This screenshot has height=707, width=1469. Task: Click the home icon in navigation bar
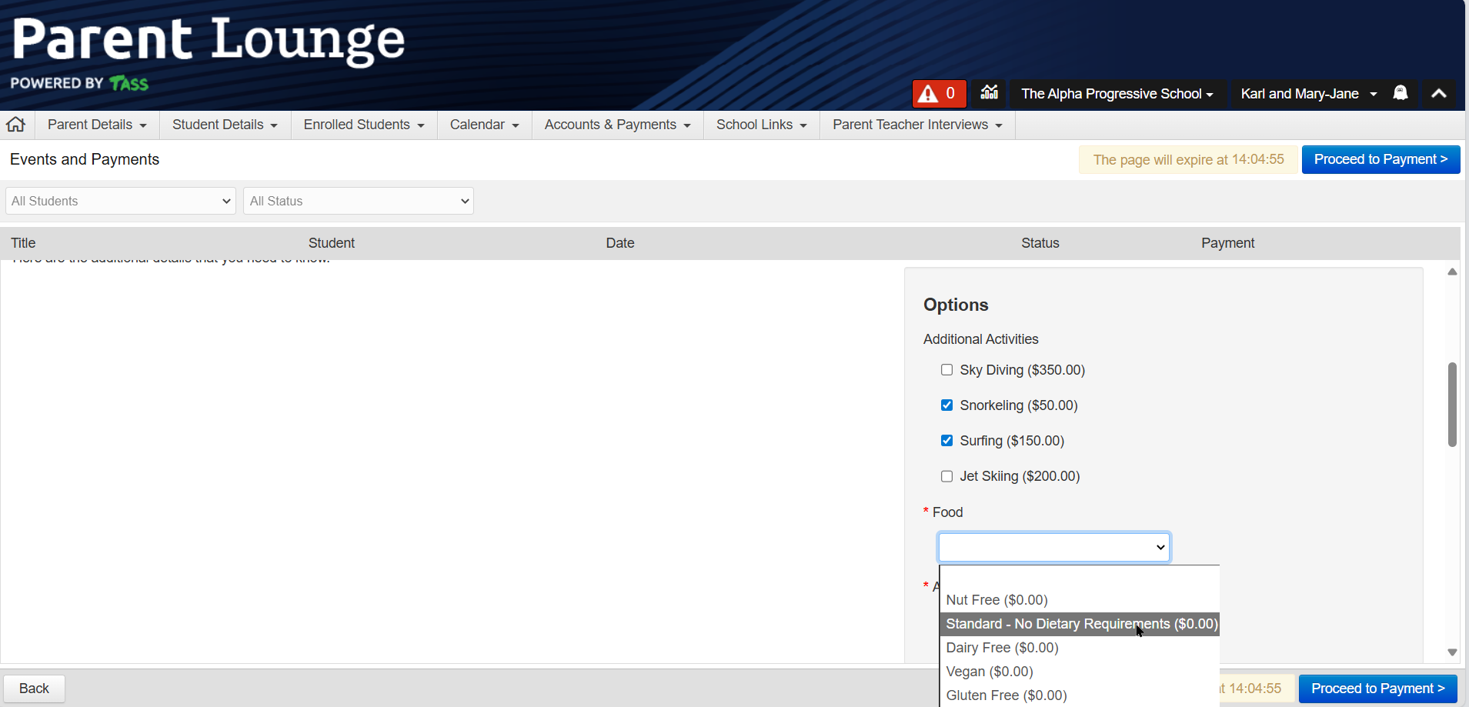pyautogui.click(x=16, y=125)
